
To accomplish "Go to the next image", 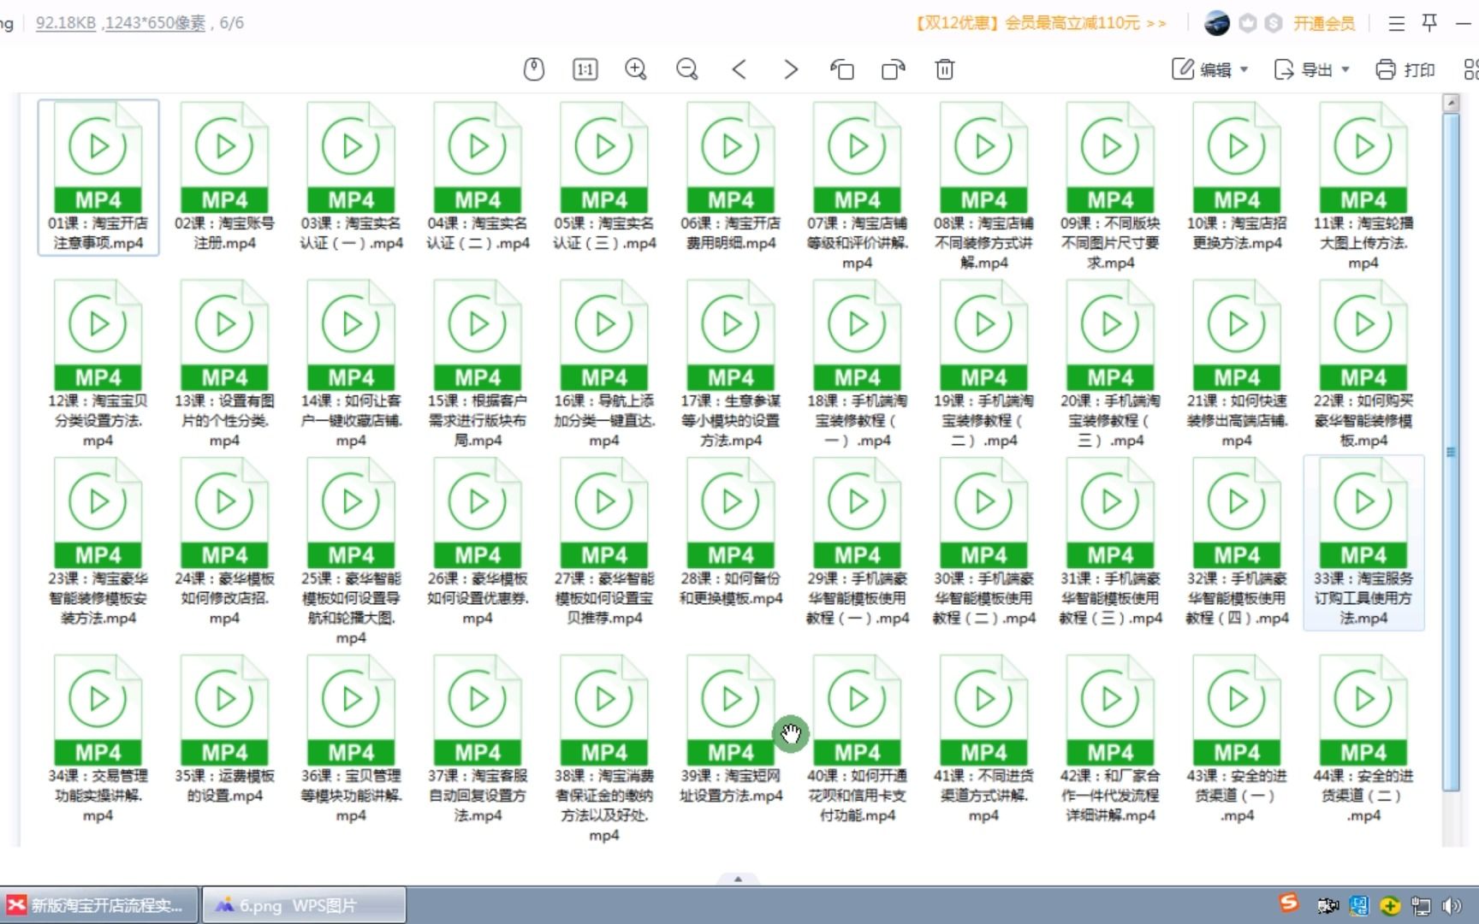I will click(x=791, y=69).
